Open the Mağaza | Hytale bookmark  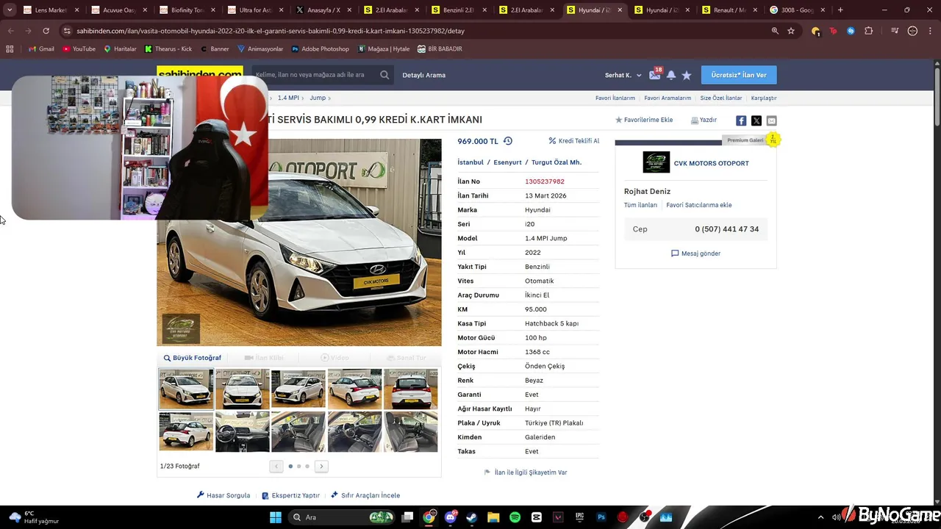[x=384, y=48]
